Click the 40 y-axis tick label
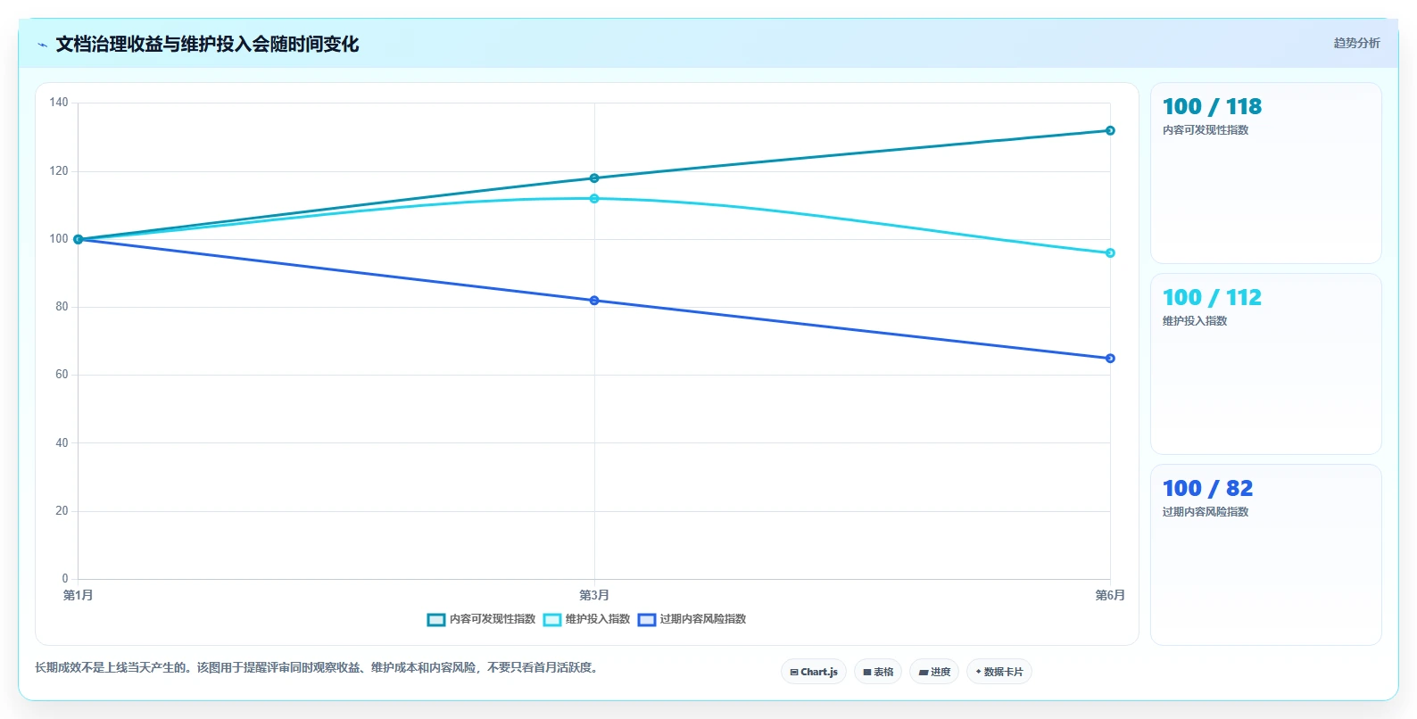The height and width of the screenshot is (719, 1417). pos(62,443)
